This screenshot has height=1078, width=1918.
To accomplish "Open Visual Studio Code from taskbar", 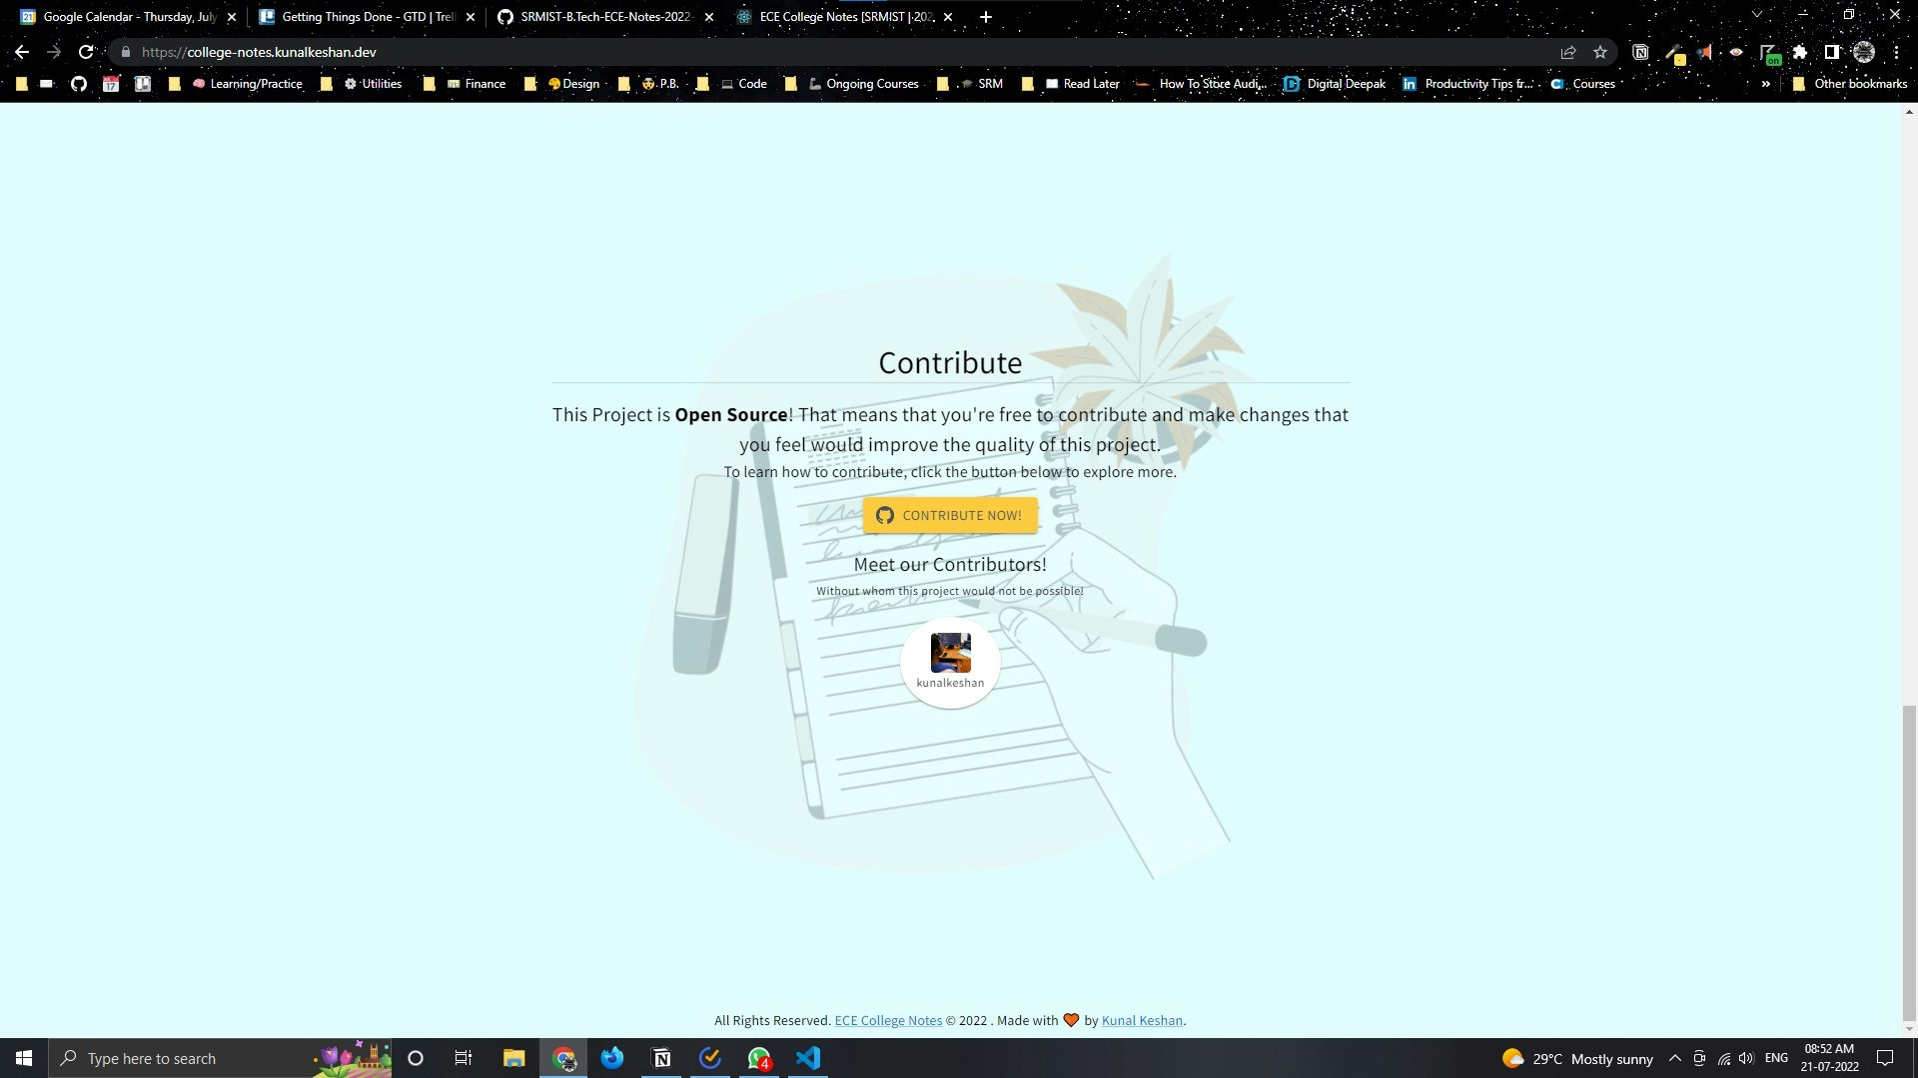I will [x=808, y=1058].
